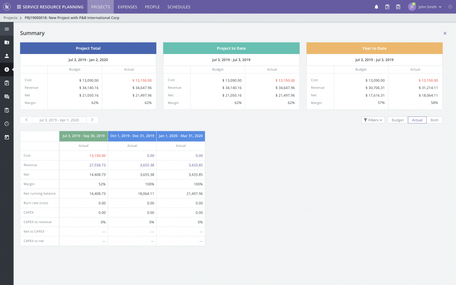
Task: Click the 3,433.85 revenue value
Action: click(x=195, y=165)
